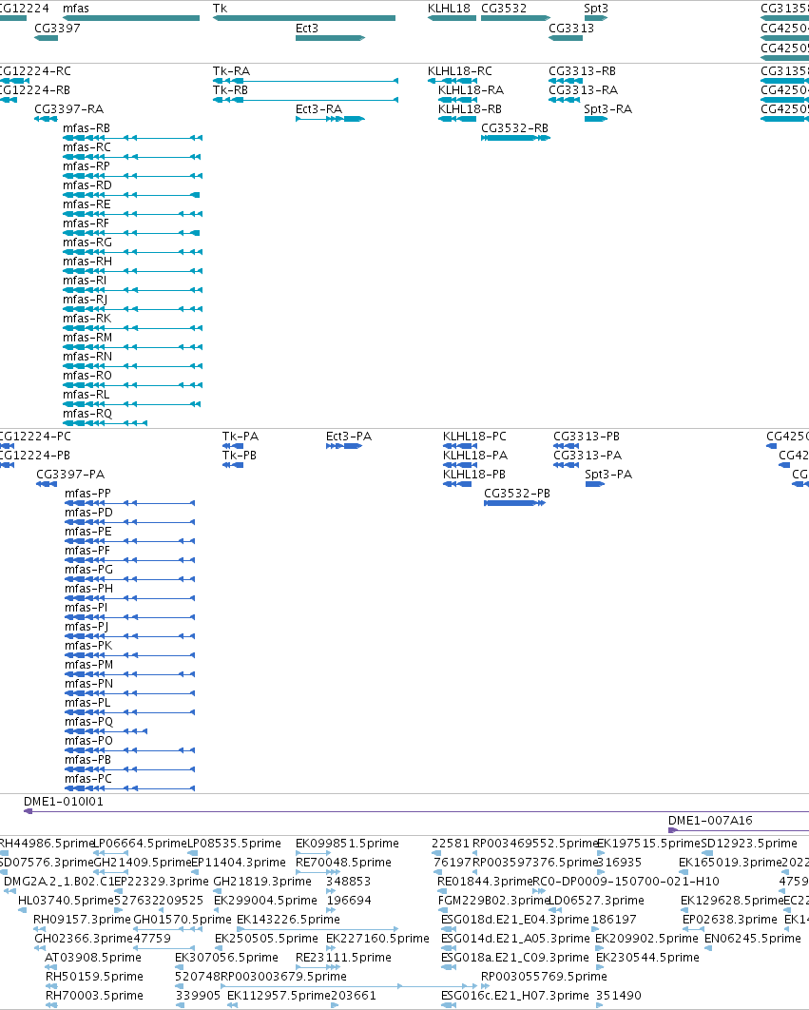Click the mfas-RH transcript label

click(x=87, y=261)
